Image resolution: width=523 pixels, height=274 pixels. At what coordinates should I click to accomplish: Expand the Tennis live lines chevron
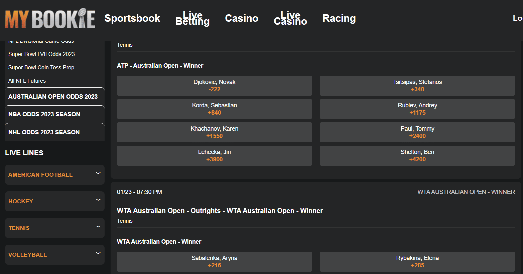coord(98,227)
